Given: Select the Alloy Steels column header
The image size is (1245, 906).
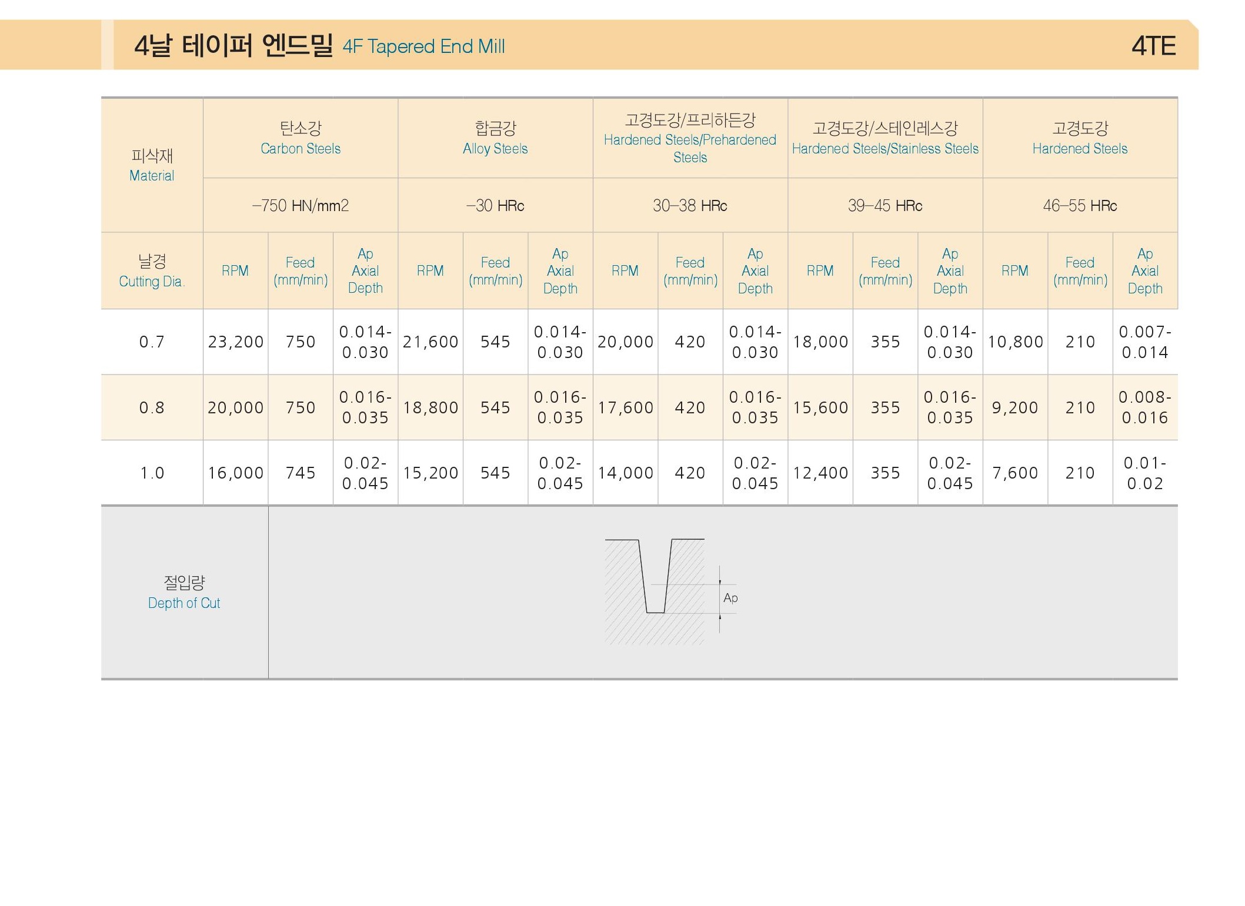Looking at the screenshot, I should tap(495, 138).
